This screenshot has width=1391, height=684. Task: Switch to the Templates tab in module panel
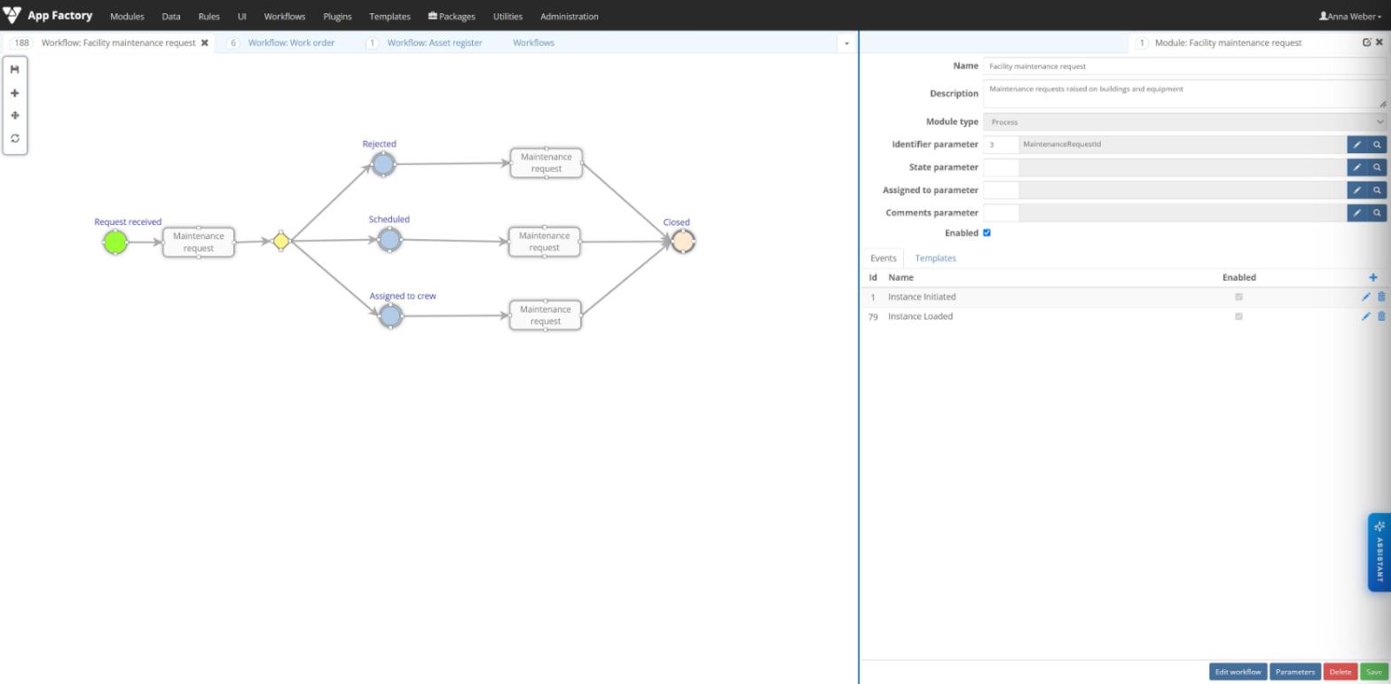point(935,258)
